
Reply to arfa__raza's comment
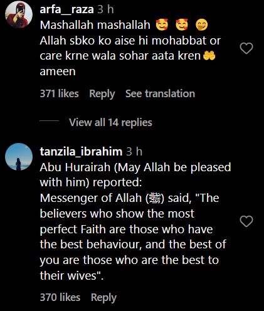tap(102, 93)
